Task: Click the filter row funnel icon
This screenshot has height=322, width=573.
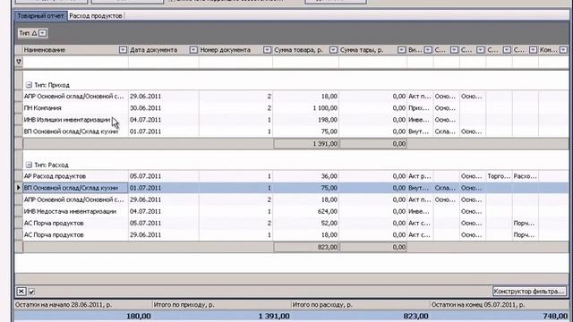Action: 19,62
